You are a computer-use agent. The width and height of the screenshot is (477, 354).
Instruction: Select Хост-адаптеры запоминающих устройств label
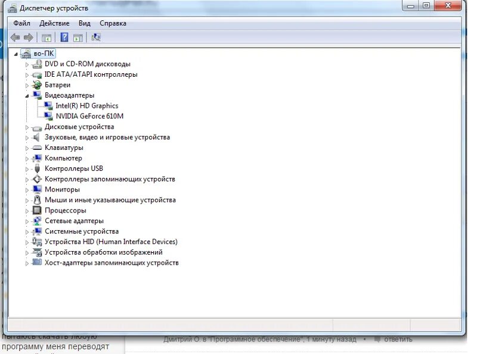click(x=111, y=262)
